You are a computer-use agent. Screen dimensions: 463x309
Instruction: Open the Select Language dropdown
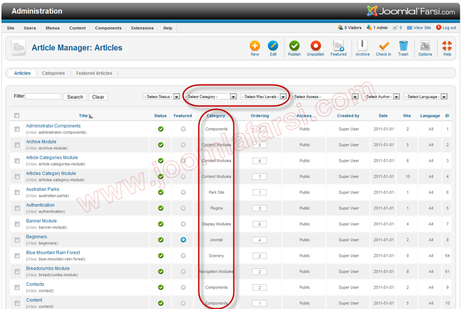click(425, 96)
